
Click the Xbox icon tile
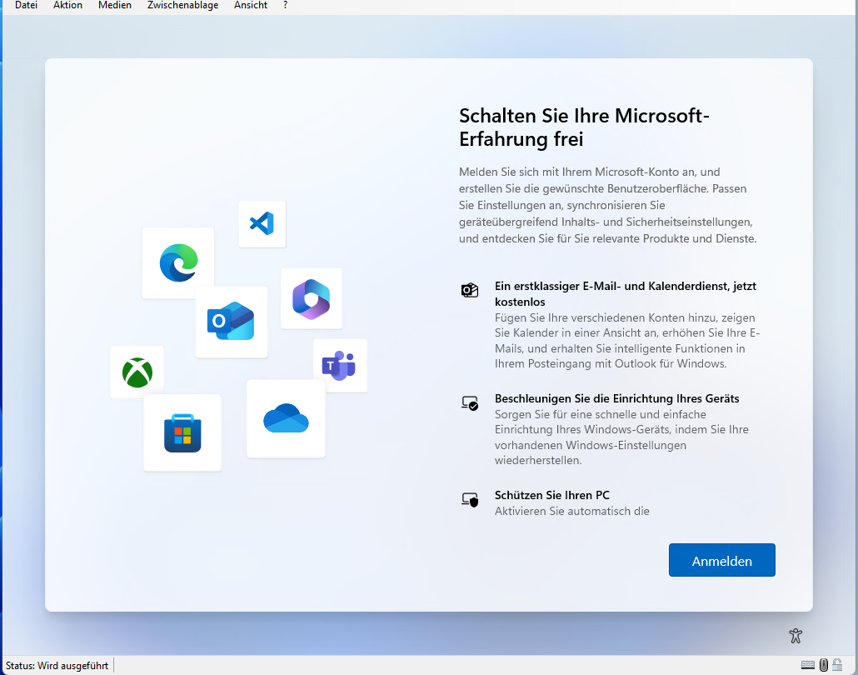pos(137,372)
